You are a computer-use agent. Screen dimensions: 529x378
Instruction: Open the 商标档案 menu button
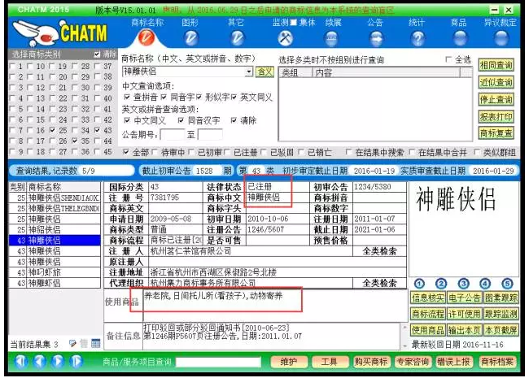click(x=497, y=362)
